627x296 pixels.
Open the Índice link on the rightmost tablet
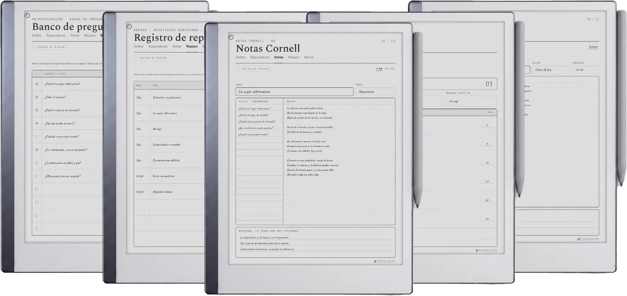[593, 47]
